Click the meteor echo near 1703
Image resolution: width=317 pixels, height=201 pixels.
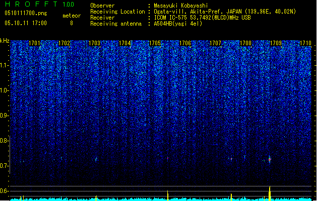click(96, 159)
